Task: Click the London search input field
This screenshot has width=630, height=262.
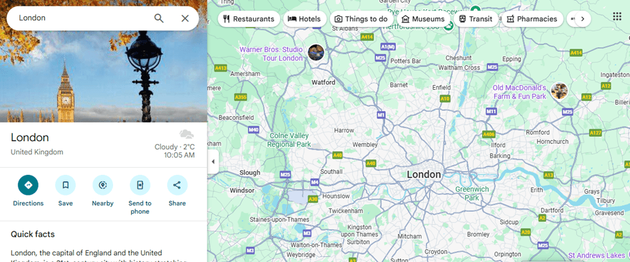Action: pos(82,18)
